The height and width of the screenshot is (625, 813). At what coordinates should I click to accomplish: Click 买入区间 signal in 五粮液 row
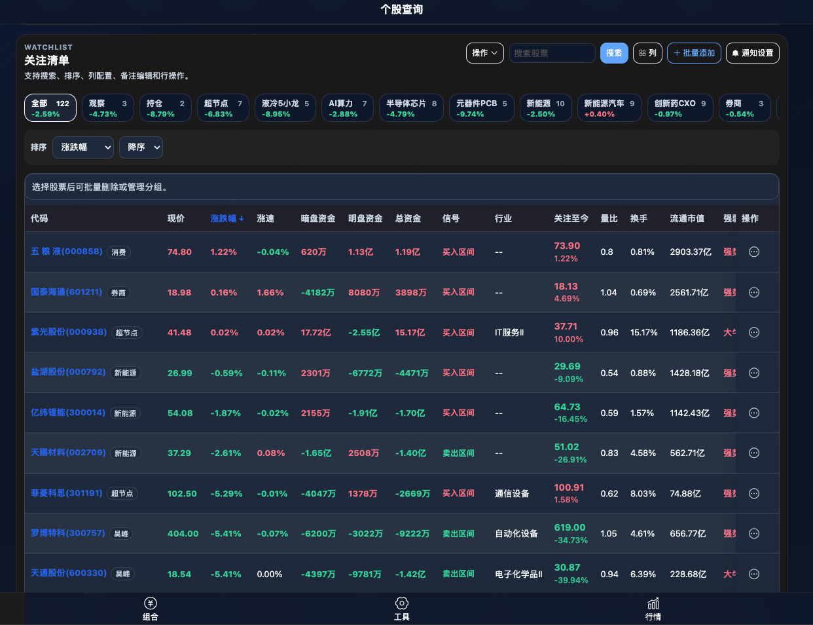click(x=458, y=252)
